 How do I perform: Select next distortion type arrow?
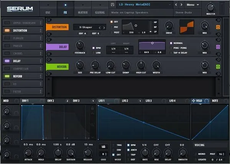pyautogui.click(x=104, y=28)
